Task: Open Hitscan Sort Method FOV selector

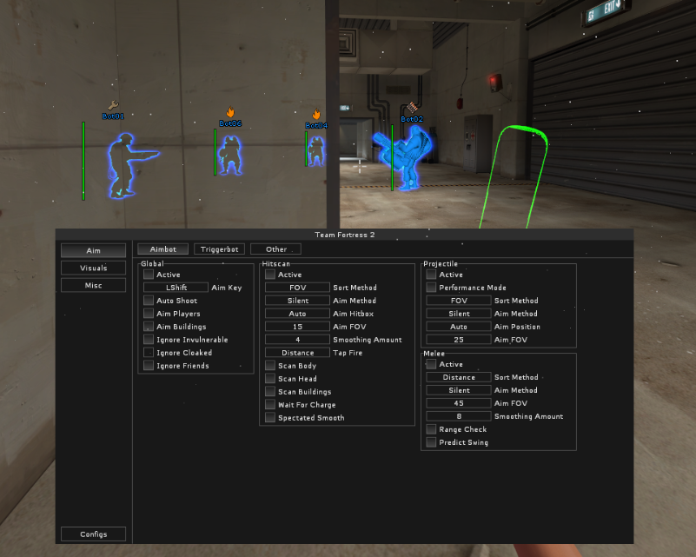Action: click(x=297, y=288)
